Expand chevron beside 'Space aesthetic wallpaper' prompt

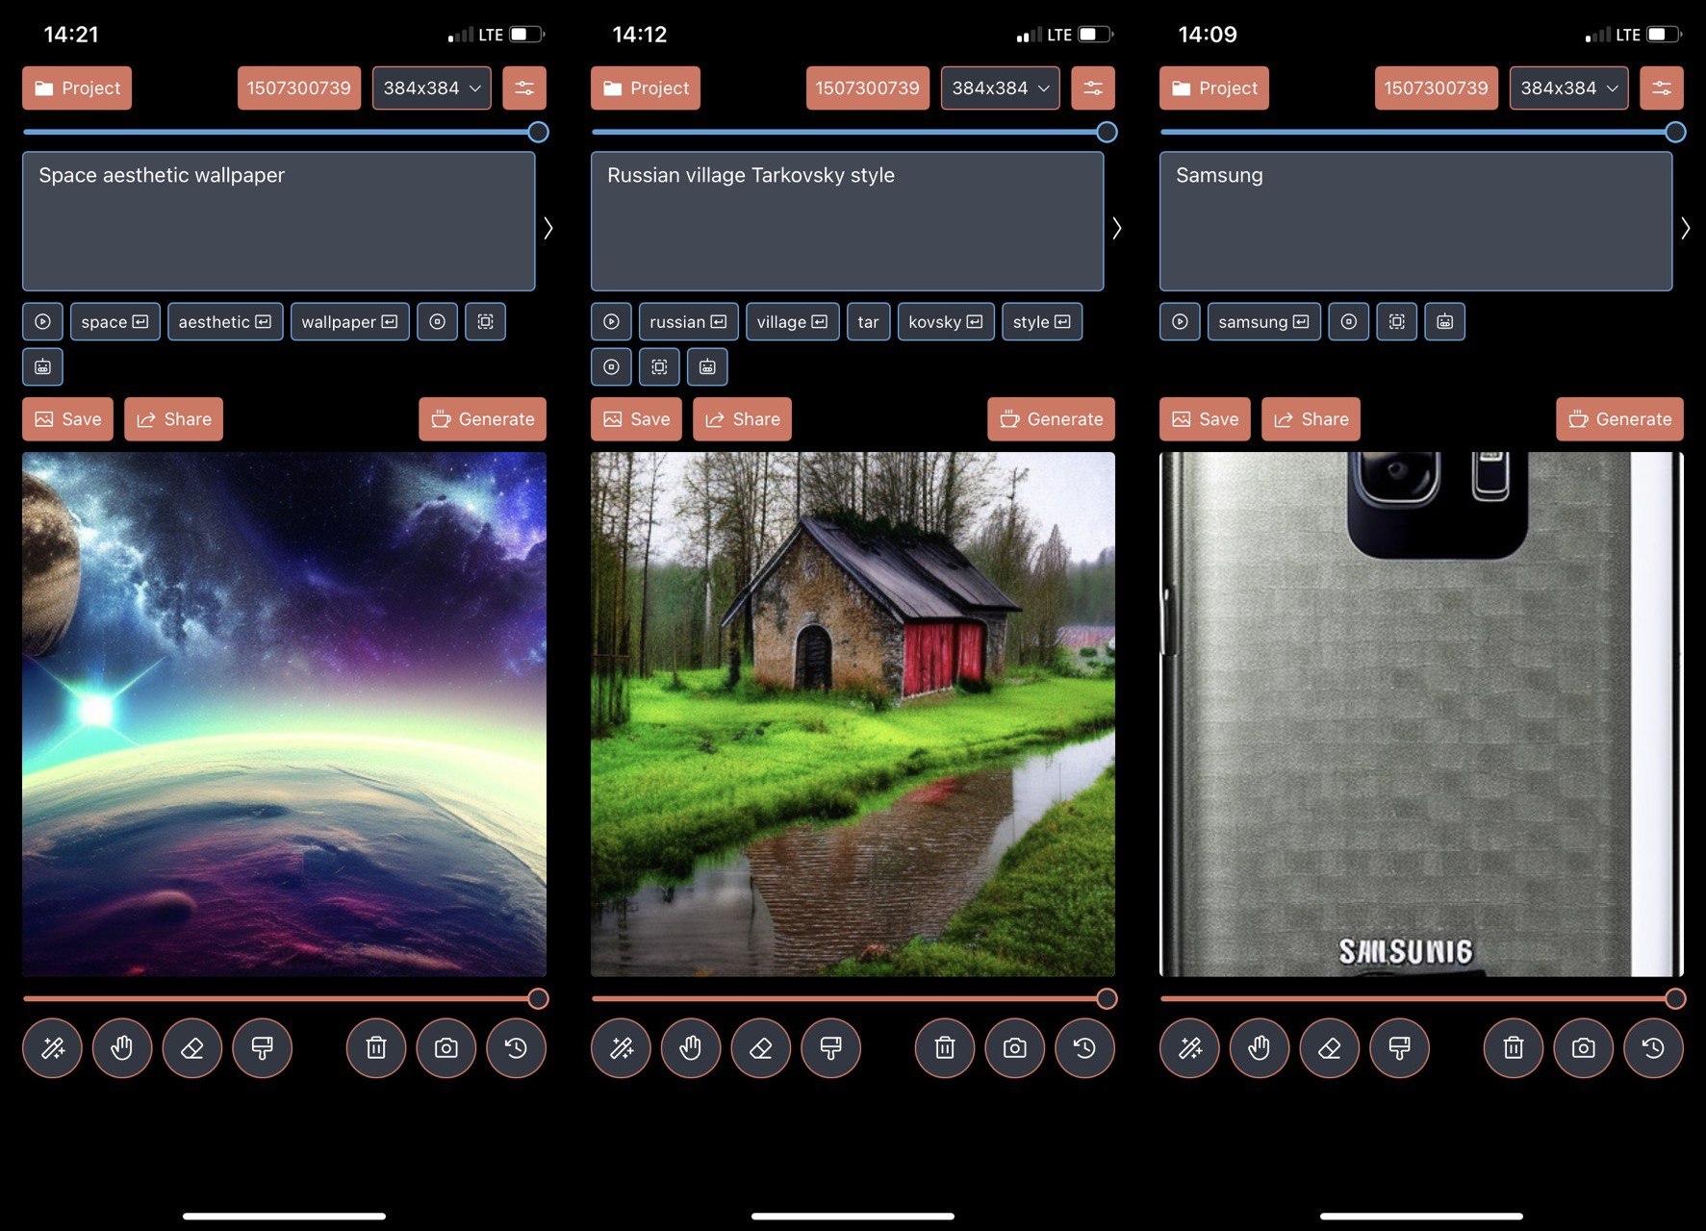548,228
